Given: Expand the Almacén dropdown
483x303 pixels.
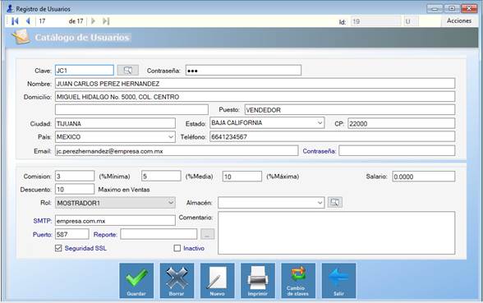Looking at the screenshot, I should pyautogui.click(x=320, y=203).
